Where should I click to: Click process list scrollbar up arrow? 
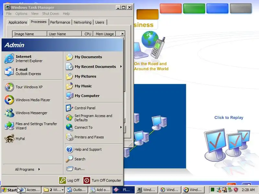122,34
